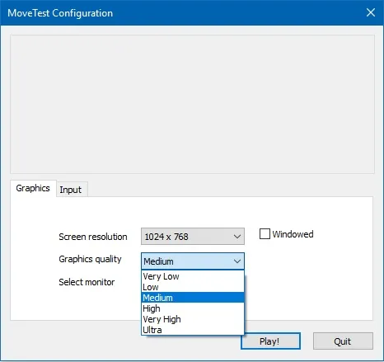
Task: Click the Quit button
Action: (x=343, y=341)
